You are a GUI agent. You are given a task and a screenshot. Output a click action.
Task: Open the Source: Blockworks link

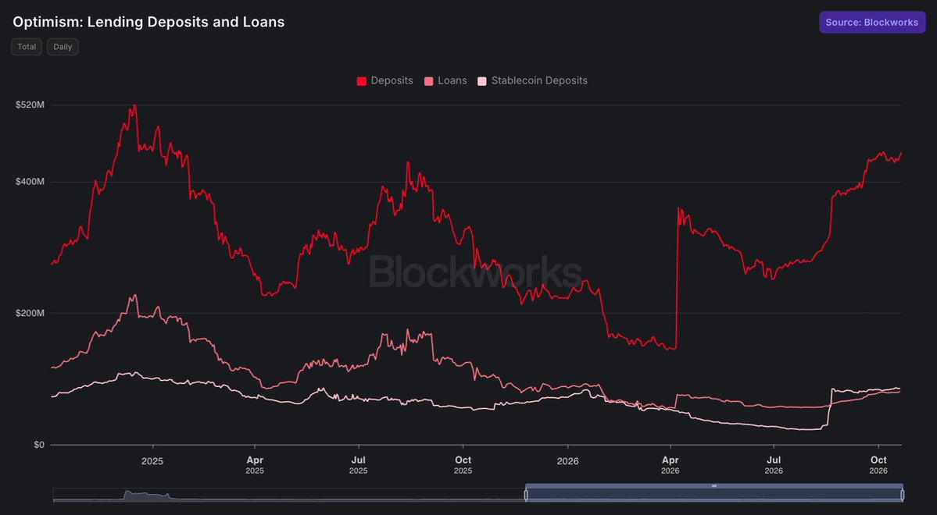tap(872, 22)
